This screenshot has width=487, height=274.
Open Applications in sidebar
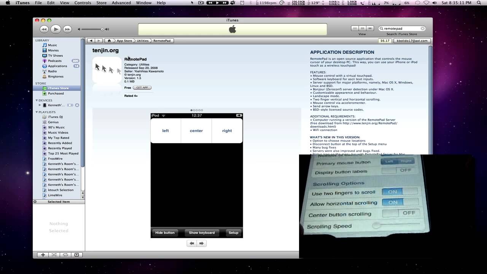[x=57, y=66]
